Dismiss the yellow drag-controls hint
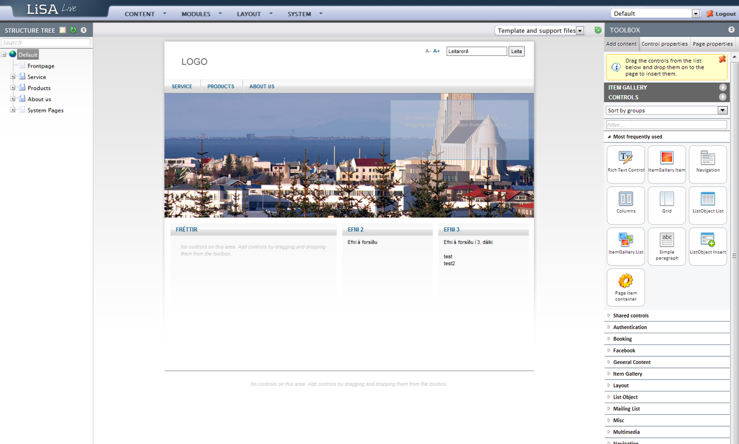The image size is (739, 444). [722, 59]
